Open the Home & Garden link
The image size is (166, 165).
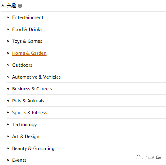pyautogui.click(x=29, y=53)
